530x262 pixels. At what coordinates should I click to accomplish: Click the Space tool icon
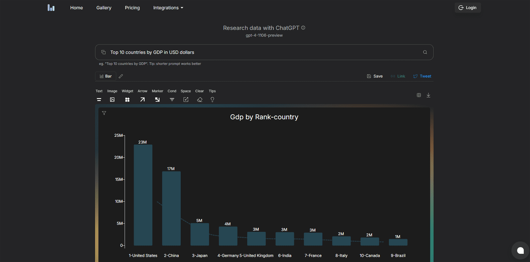tap(186, 100)
